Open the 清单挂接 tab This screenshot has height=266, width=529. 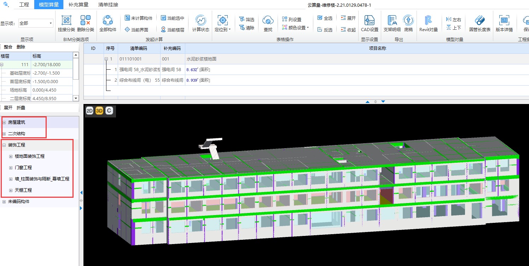point(107,5)
